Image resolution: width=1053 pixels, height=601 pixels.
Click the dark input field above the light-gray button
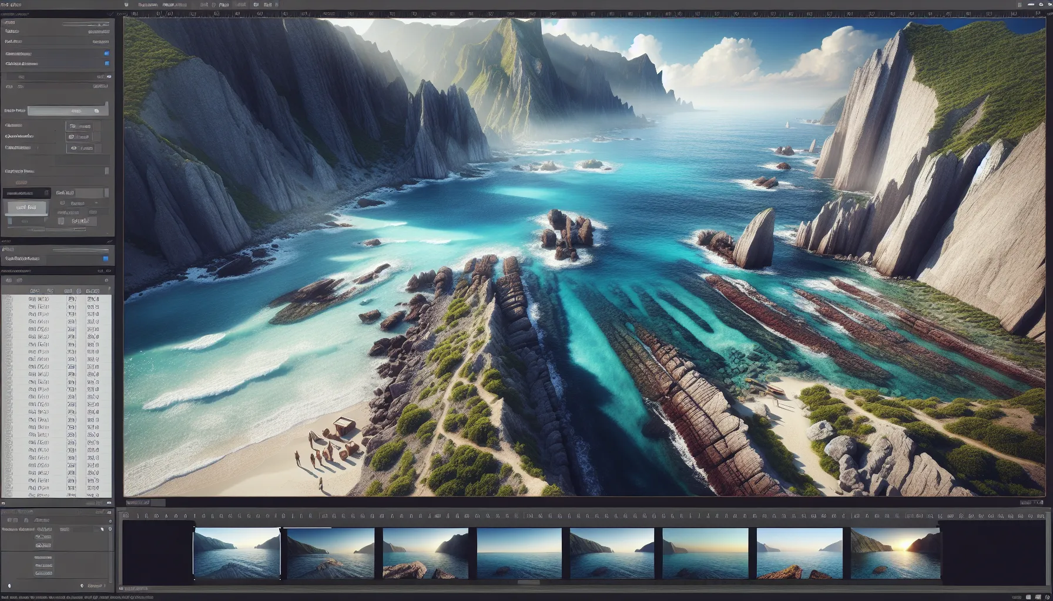27,193
